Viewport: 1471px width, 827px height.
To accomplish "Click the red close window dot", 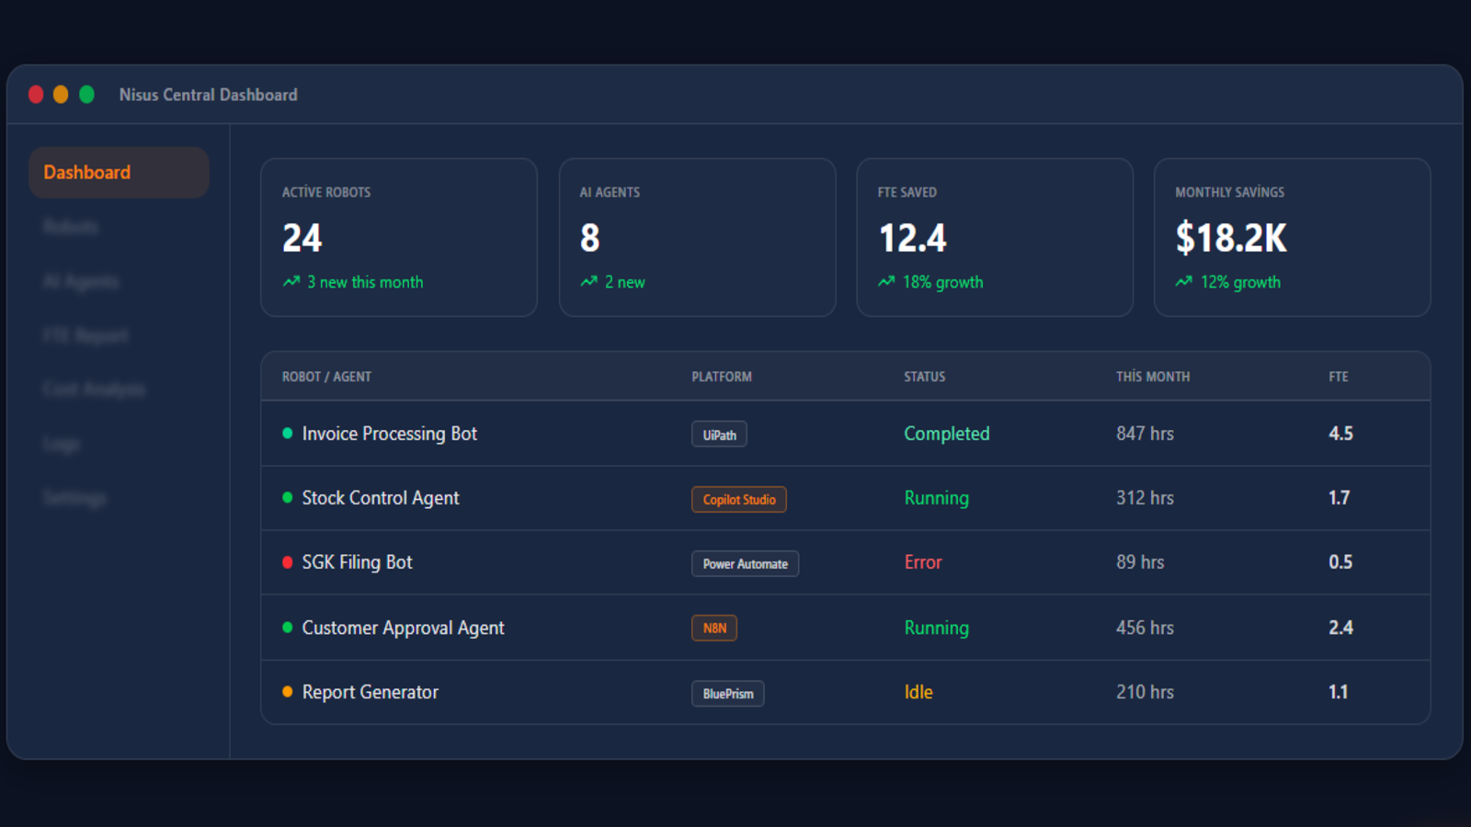I will 36,95.
